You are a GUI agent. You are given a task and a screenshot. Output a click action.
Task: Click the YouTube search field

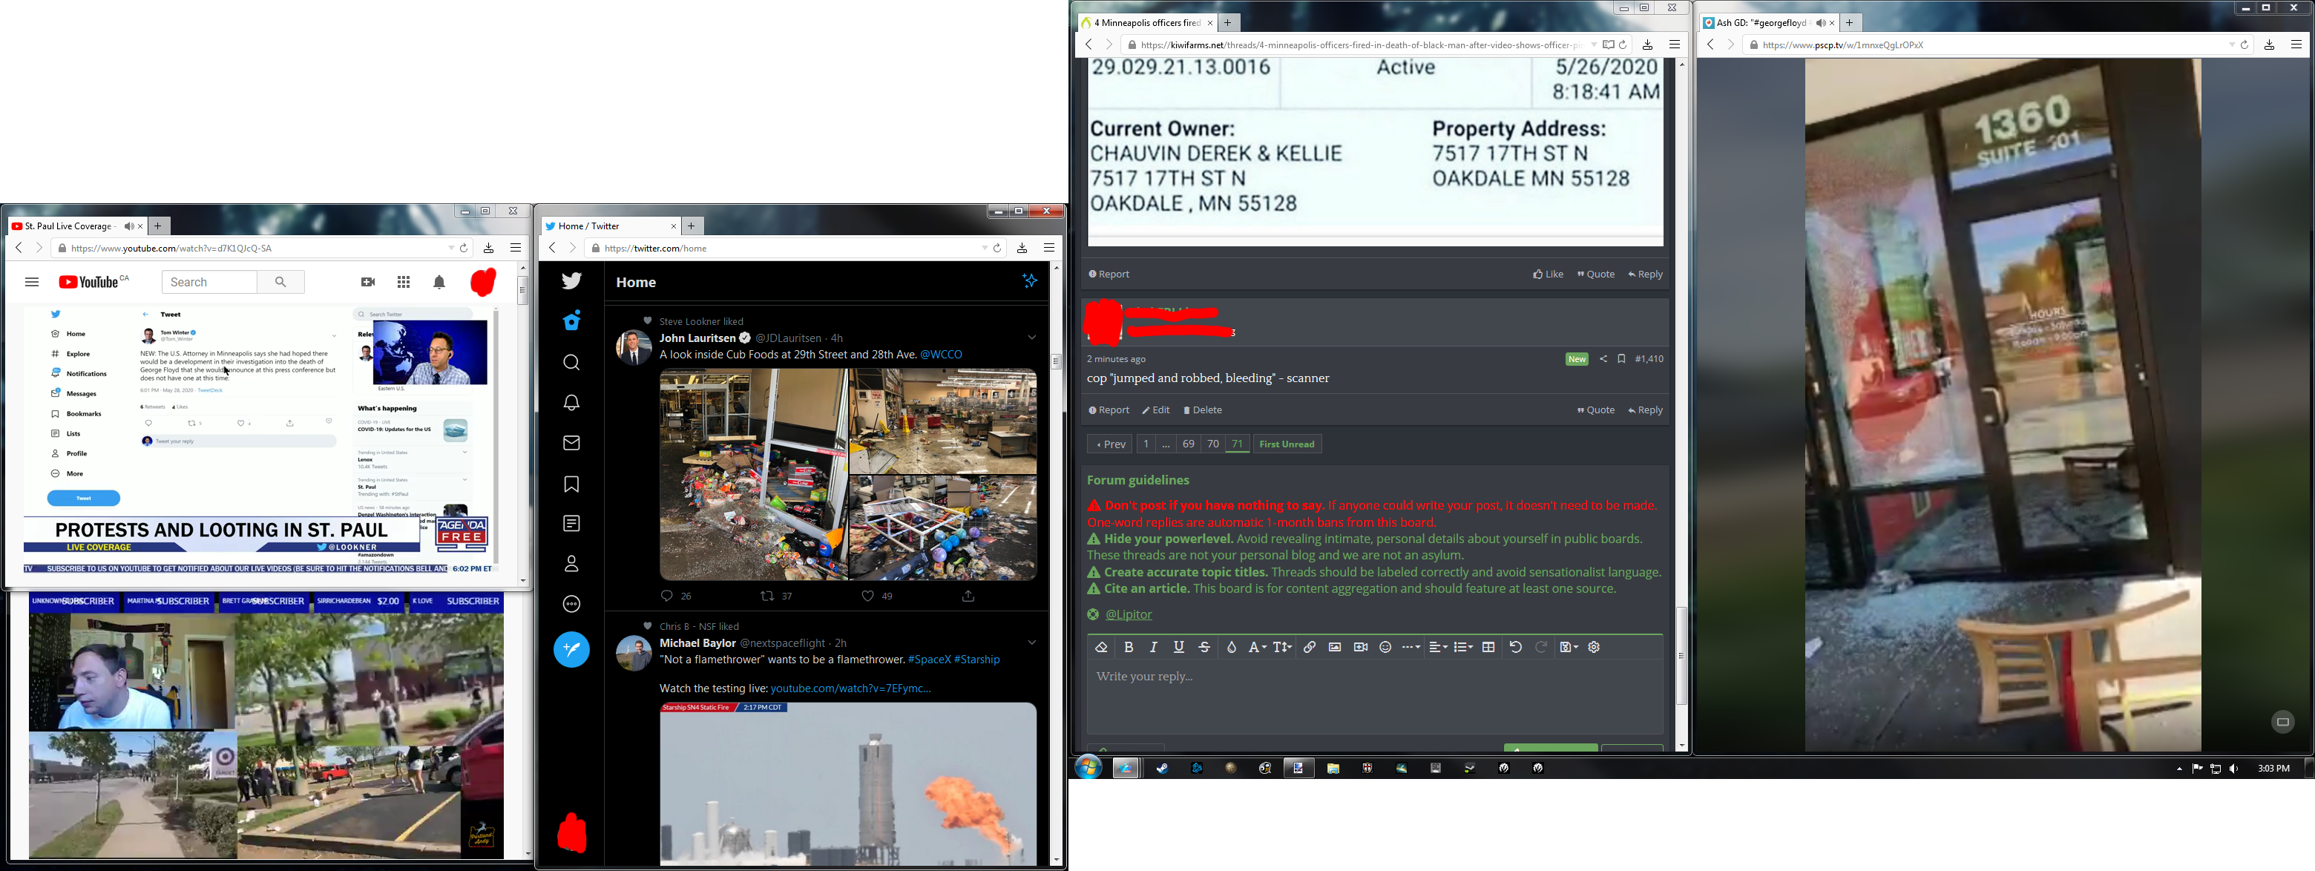[209, 282]
